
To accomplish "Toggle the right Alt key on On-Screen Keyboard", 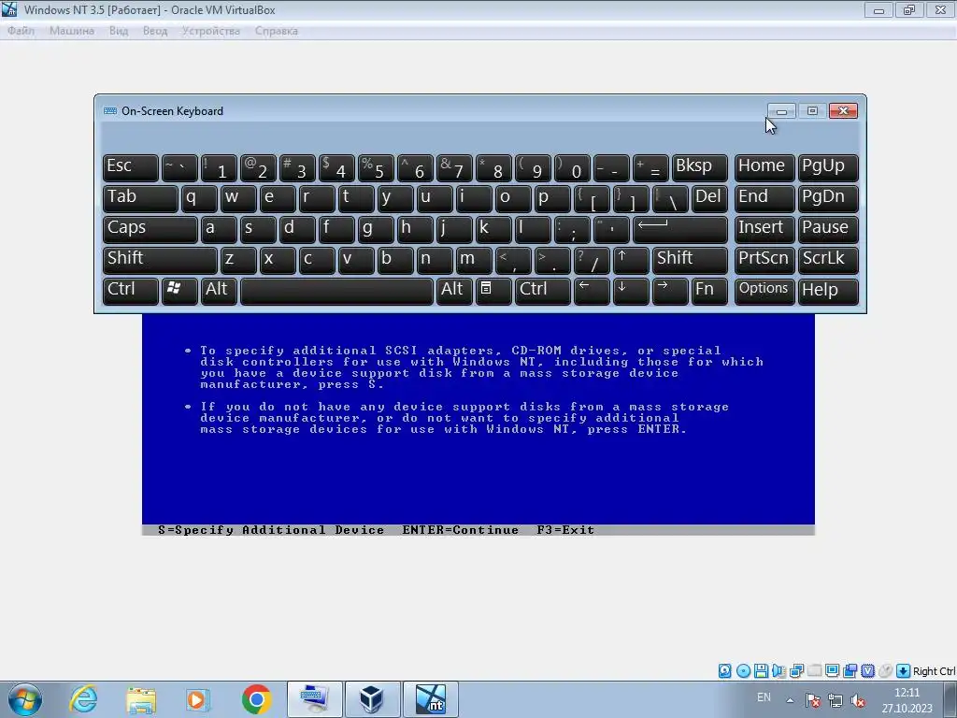I will coord(454,291).
